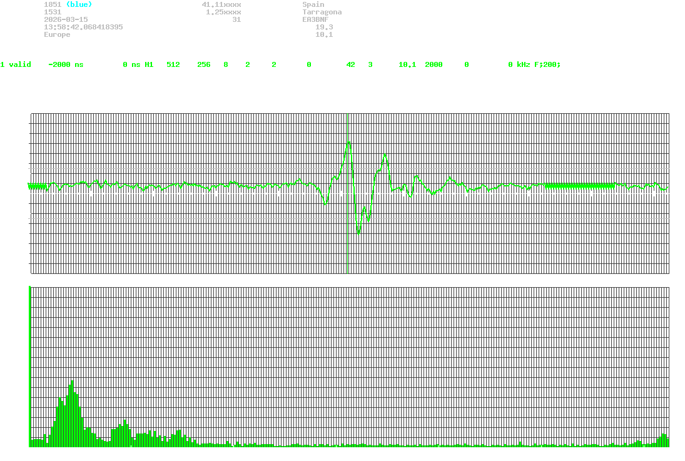
Task: Click the cyan "(blue)" station label
Action: [x=79, y=4]
